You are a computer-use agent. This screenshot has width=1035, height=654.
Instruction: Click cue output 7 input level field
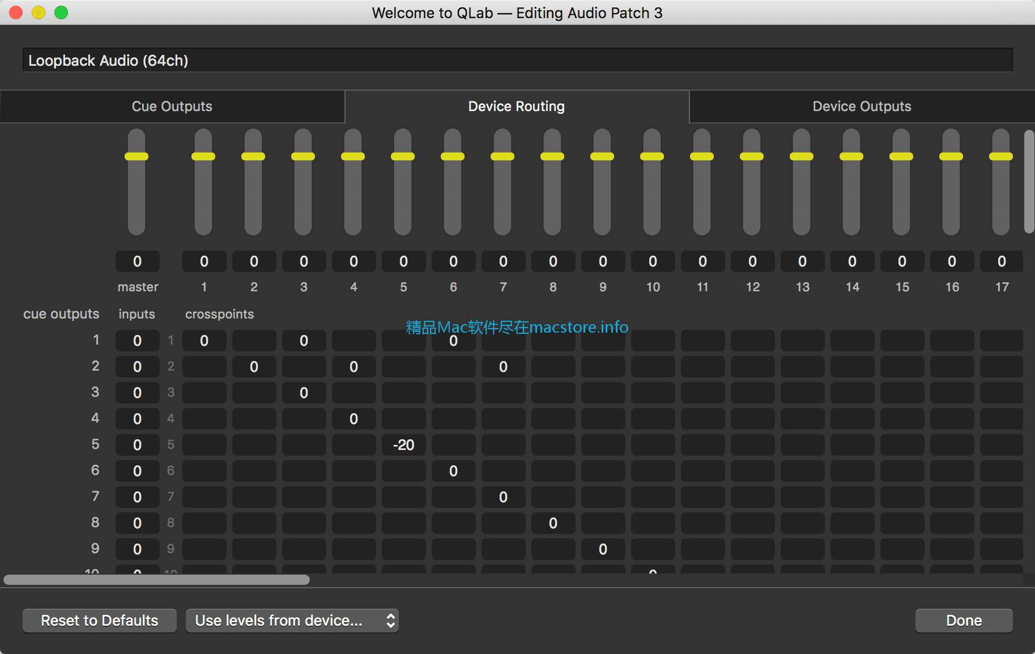(138, 497)
